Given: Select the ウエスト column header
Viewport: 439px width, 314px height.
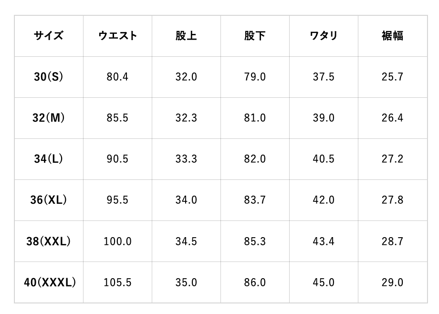Looking at the screenshot, I should (x=117, y=36).
